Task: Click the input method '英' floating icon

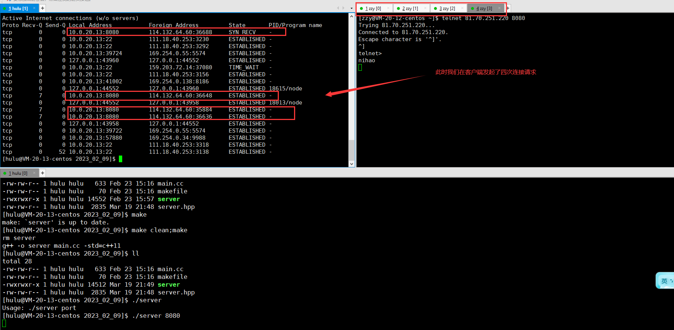Action: click(664, 281)
